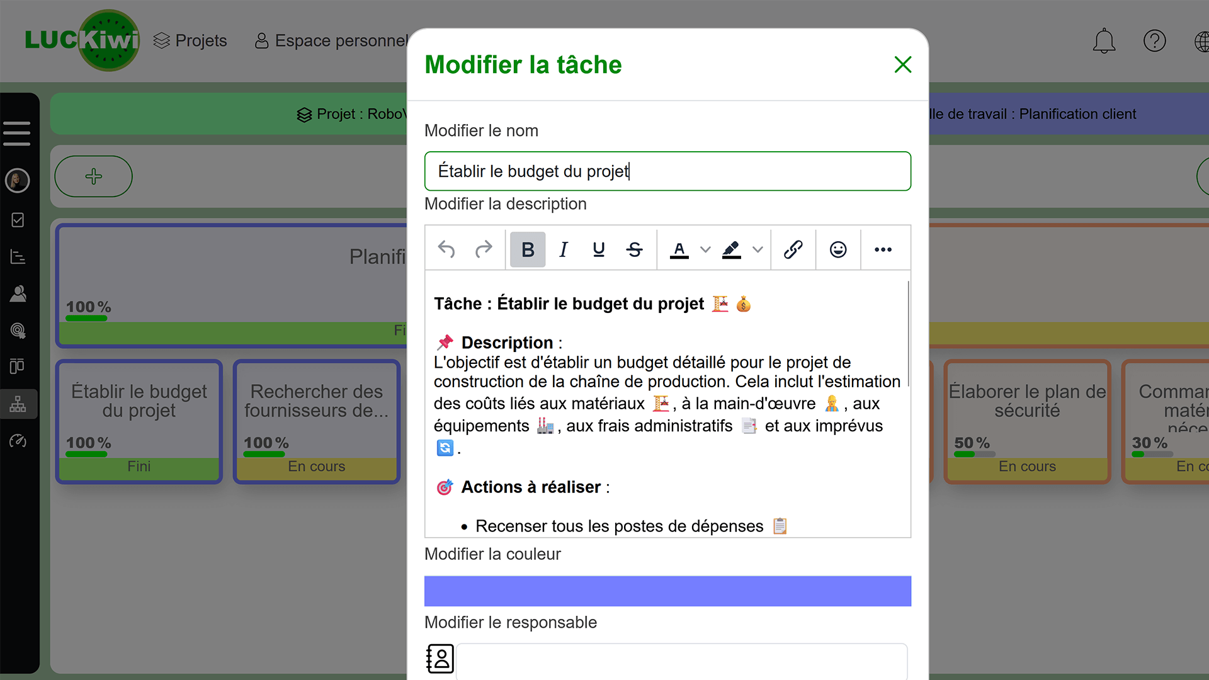
Task: Open the tasks checklist panel in sidebar
Action: point(18,219)
